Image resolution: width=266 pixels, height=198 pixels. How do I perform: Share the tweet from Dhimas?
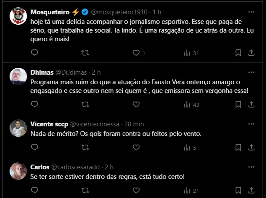pyautogui.click(x=251, y=104)
